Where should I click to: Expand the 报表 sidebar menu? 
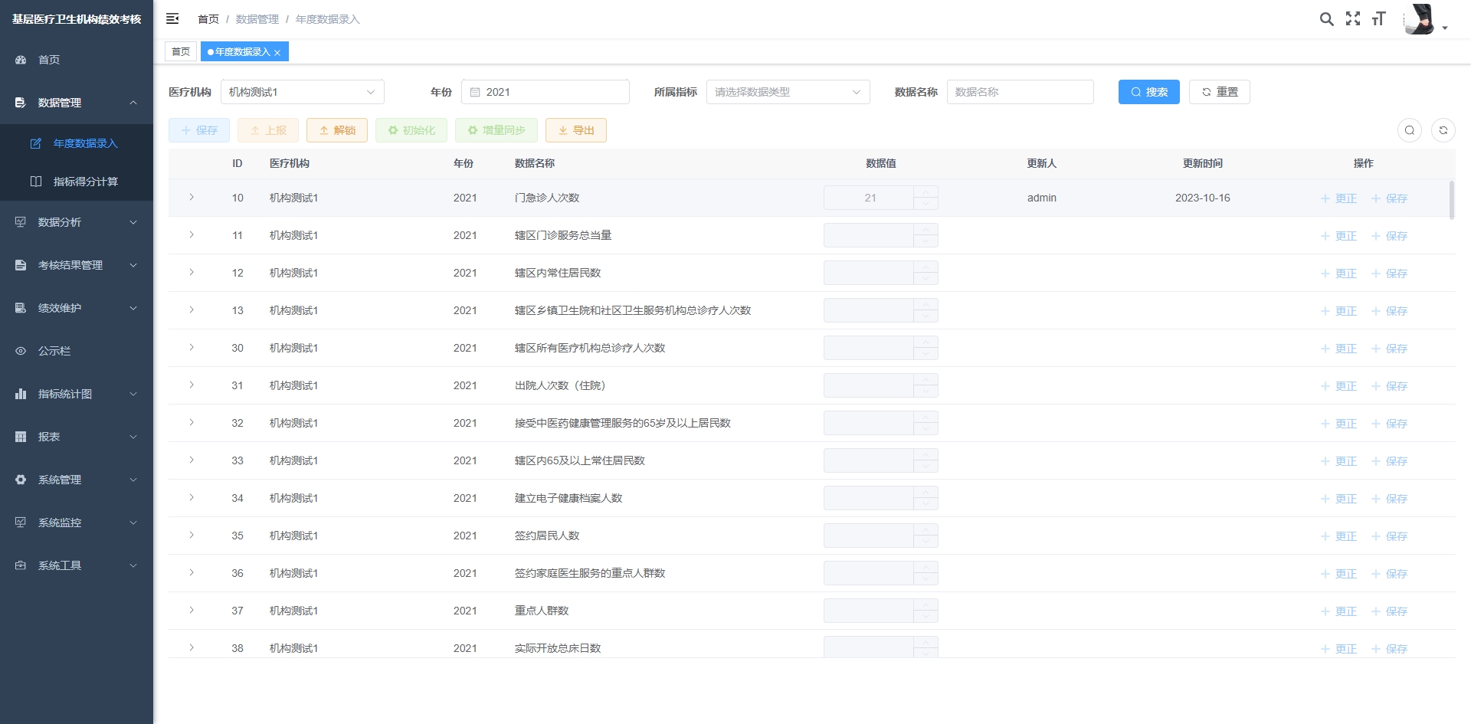click(x=77, y=437)
